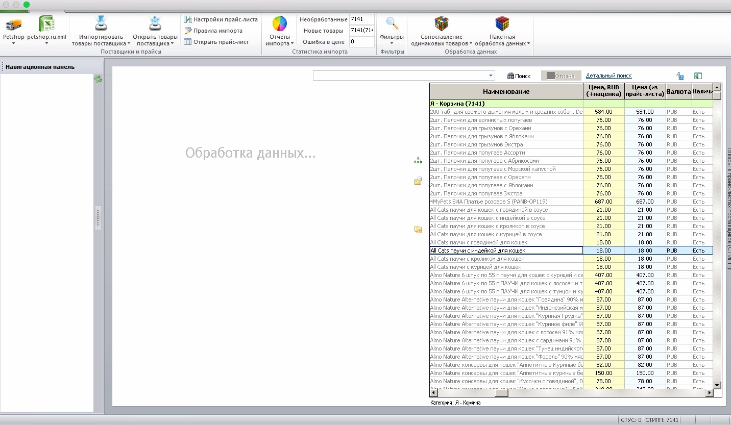Click the green hierarchy tree icon beside the table
Image resolution: width=731 pixels, height=425 pixels.
coord(418,160)
